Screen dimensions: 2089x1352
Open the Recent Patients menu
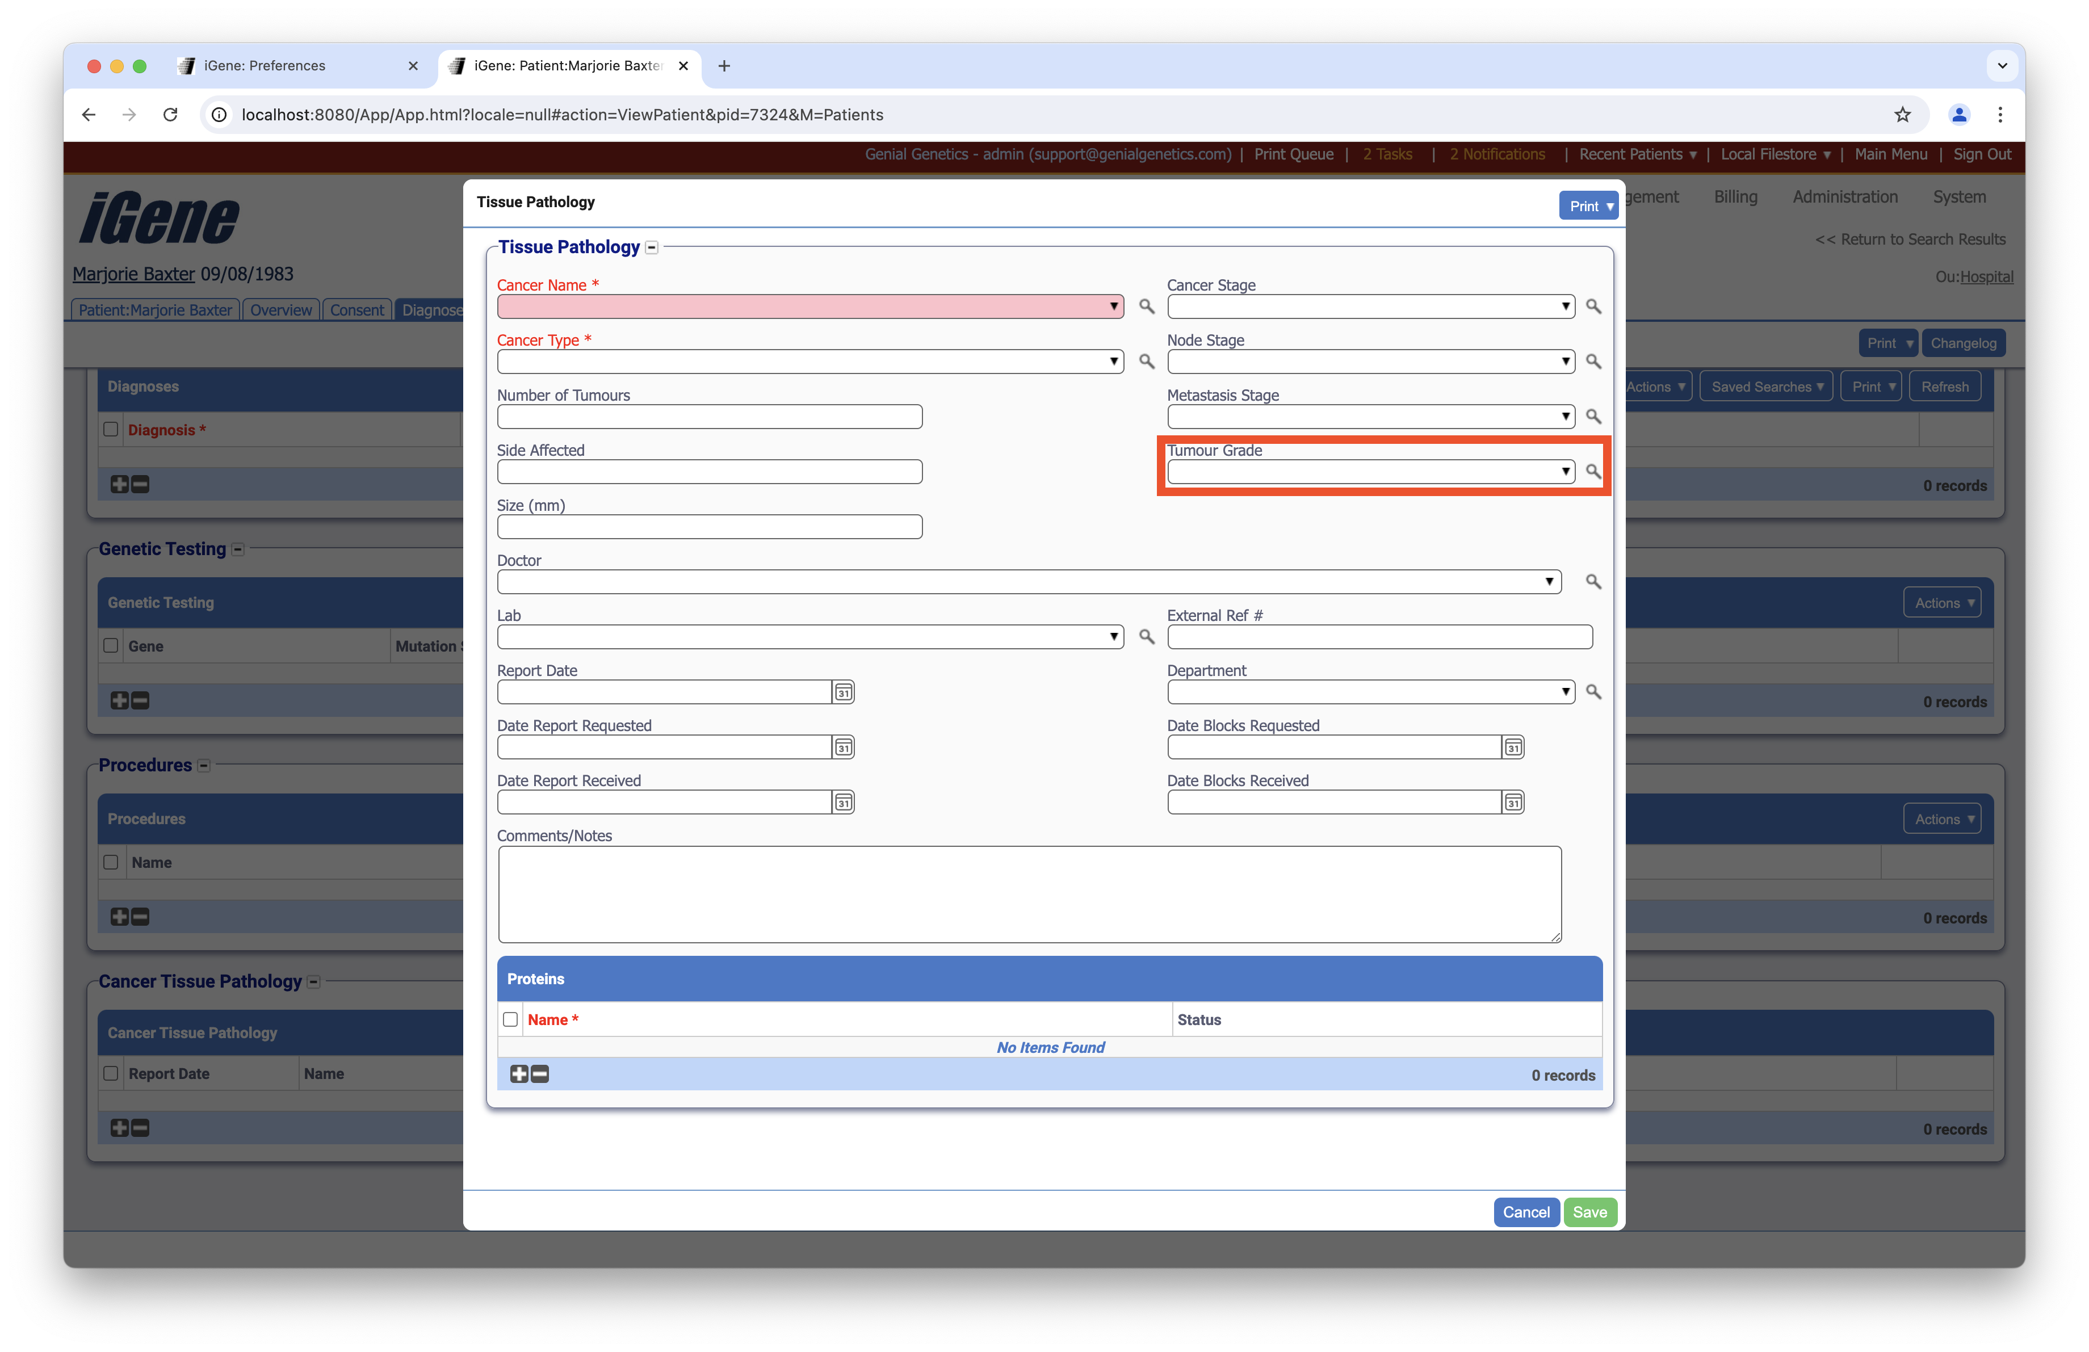point(1637,154)
